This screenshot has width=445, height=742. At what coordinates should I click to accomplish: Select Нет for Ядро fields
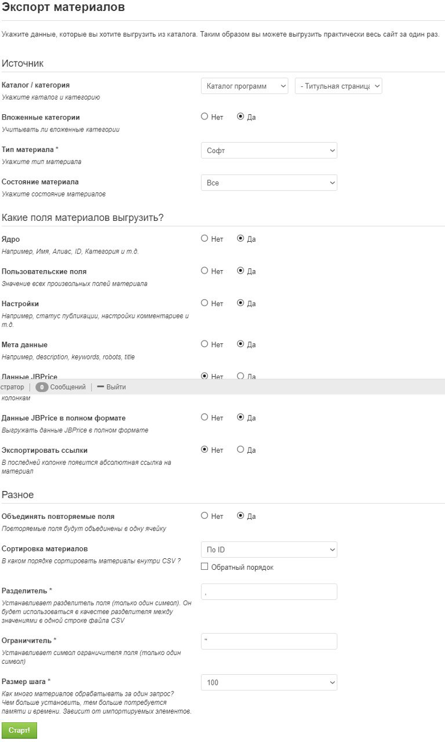(205, 238)
